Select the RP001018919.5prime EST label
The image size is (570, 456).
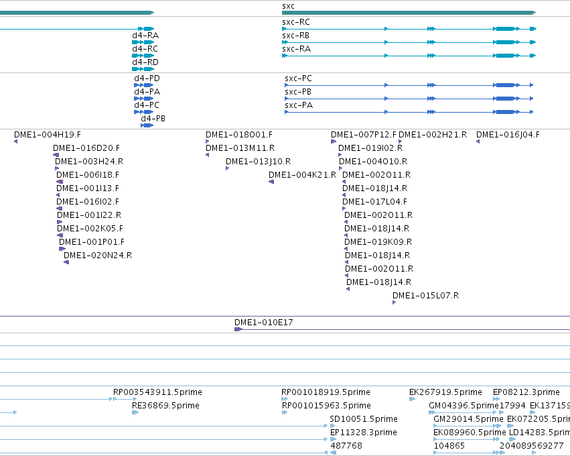click(326, 393)
